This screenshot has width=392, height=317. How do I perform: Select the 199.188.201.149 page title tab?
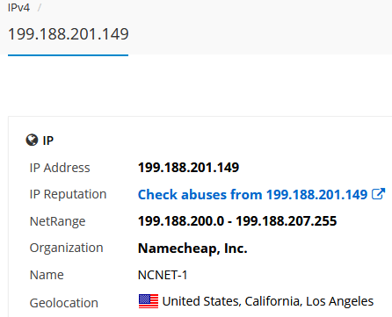click(x=69, y=34)
